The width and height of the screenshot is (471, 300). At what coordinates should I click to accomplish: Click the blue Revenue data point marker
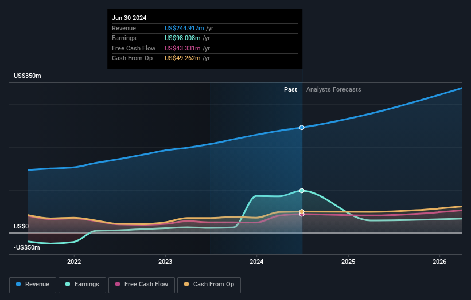tap(302, 128)
